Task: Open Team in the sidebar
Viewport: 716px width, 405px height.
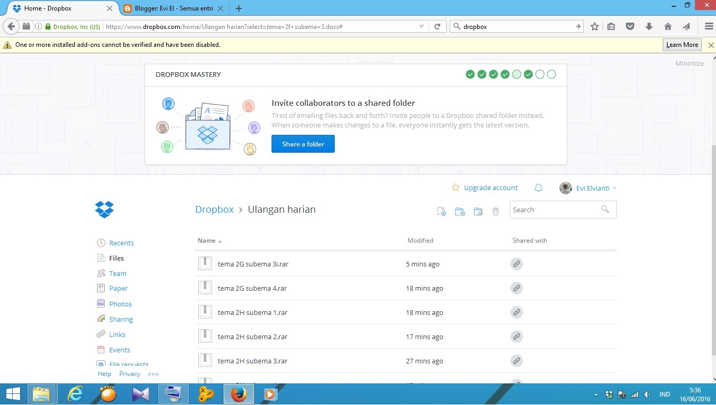Action: coord(118,273)
